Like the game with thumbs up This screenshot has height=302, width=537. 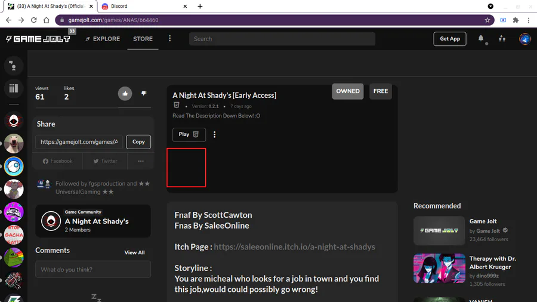[125, 94]
